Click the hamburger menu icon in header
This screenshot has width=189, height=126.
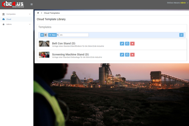pyautogui.click(x=31, y=4)
